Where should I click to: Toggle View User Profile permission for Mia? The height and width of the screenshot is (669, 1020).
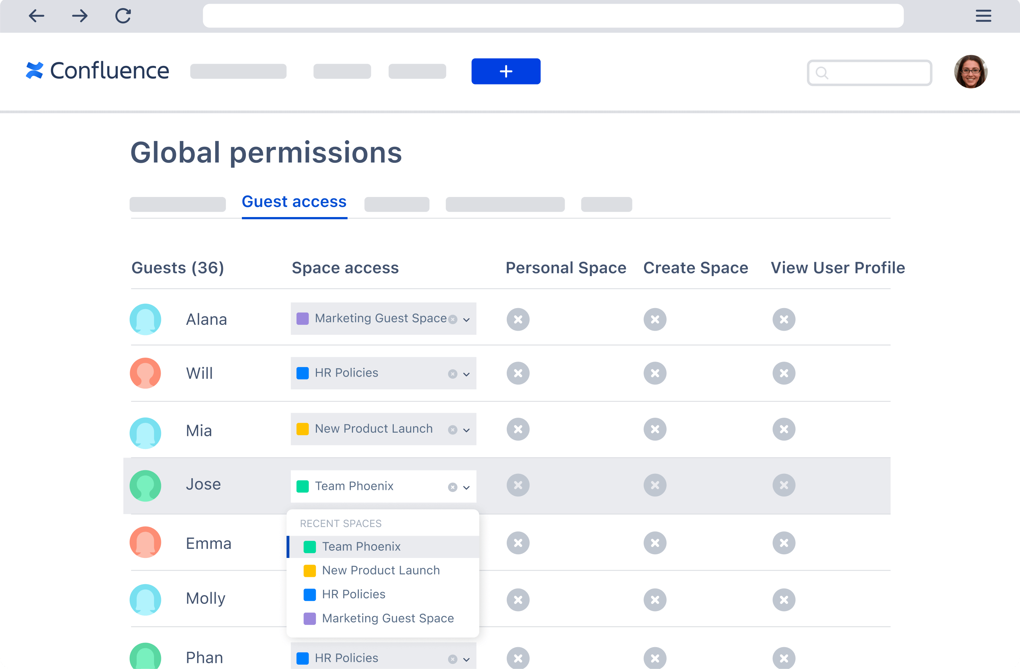tap(784, 429)
